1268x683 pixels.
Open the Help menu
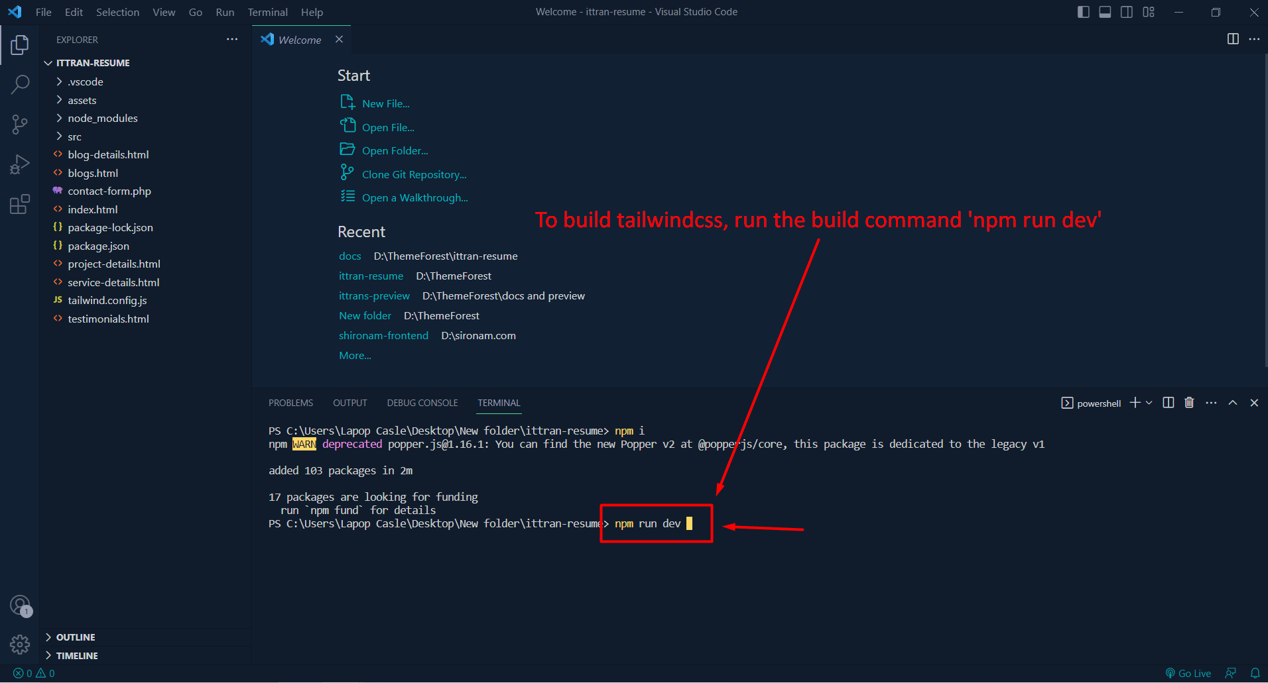[x=312, y=12]
